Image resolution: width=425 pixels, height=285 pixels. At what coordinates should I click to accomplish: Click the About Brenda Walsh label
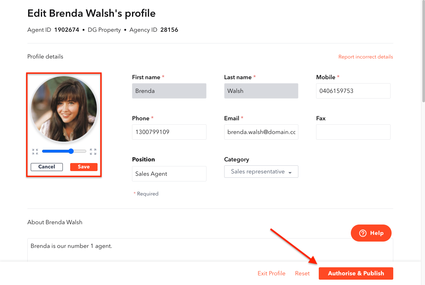point(55,222)
